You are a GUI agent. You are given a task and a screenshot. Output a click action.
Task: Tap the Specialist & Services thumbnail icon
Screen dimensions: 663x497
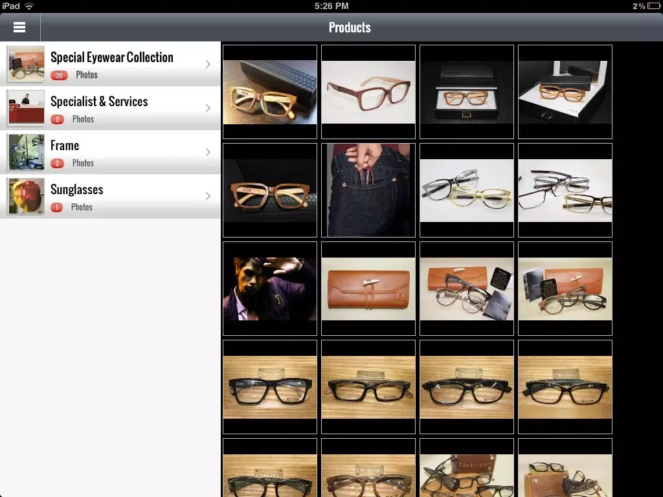[26, 108]
